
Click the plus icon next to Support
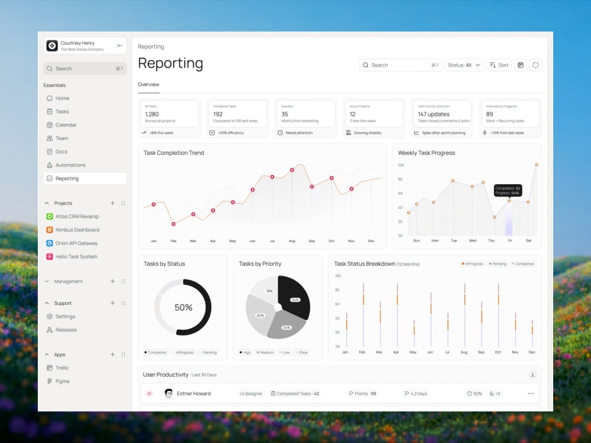point(112,303)
